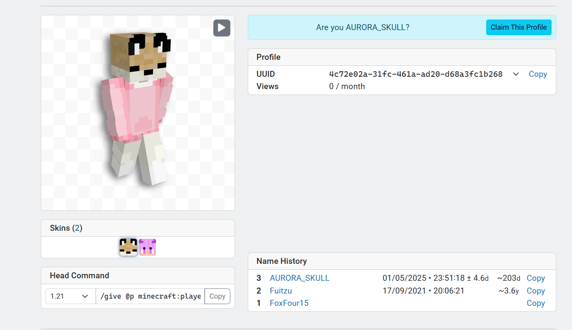Select the UUID value text

coord(416,74)
